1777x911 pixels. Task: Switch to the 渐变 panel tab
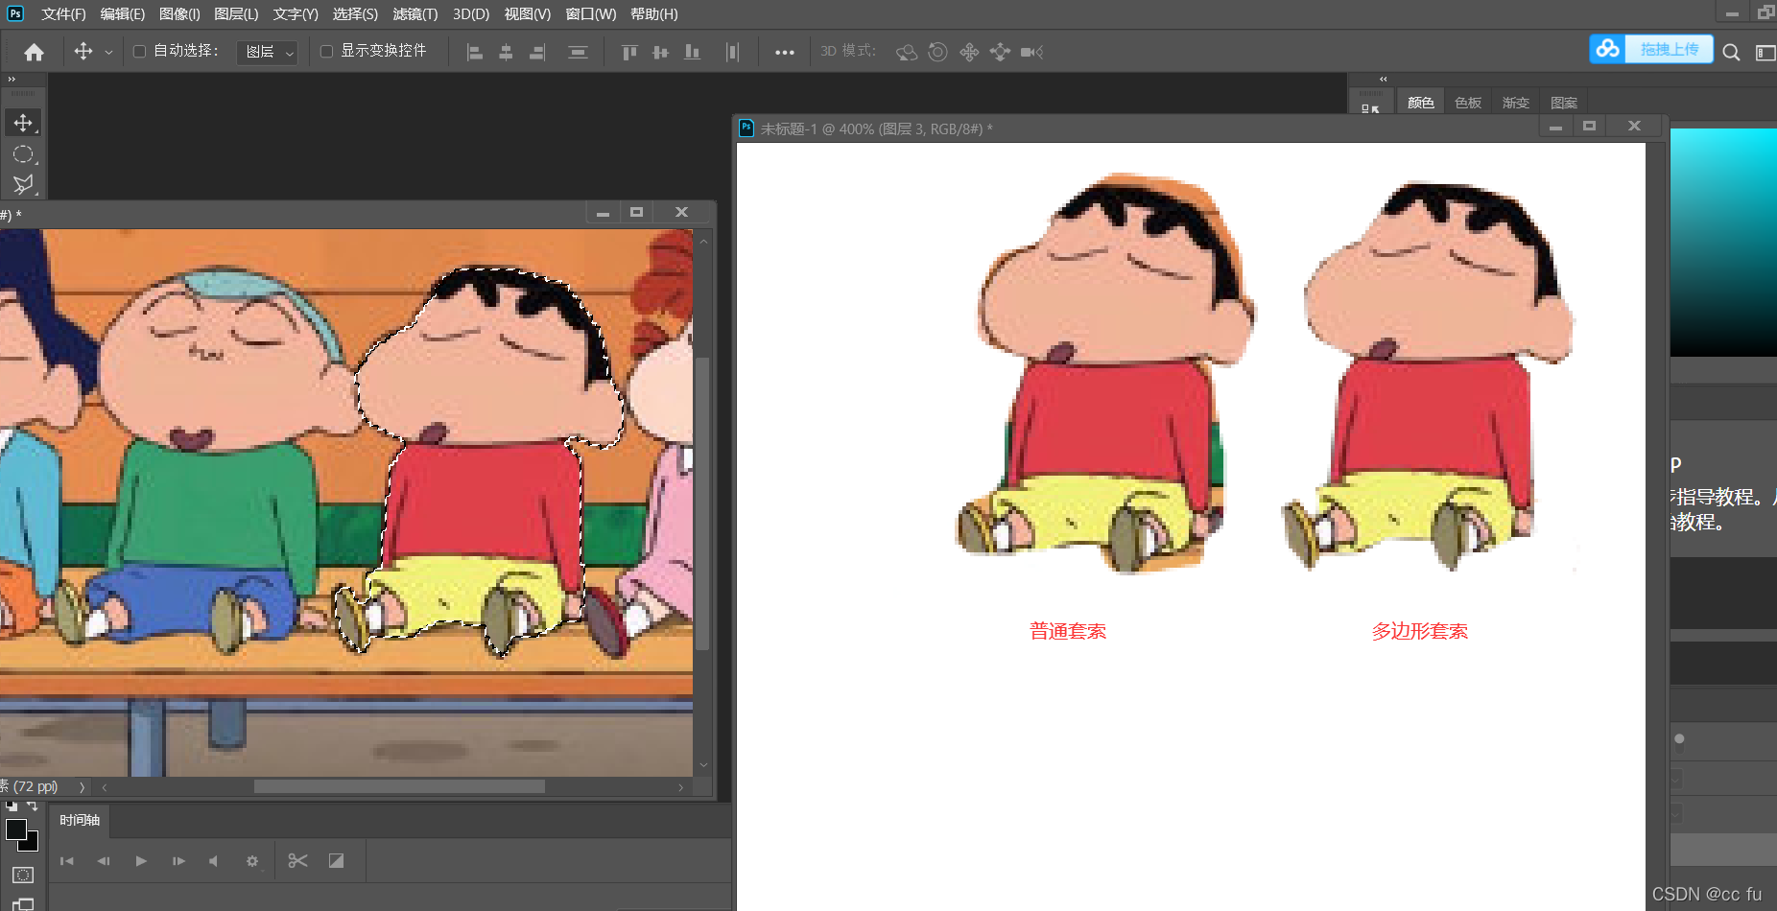(1515, 103)
